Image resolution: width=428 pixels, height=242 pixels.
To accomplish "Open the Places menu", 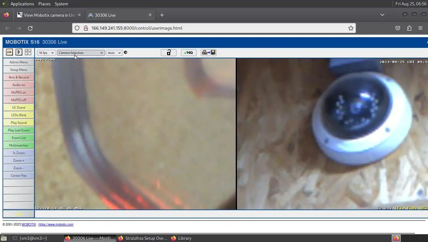I will point(44,4).
